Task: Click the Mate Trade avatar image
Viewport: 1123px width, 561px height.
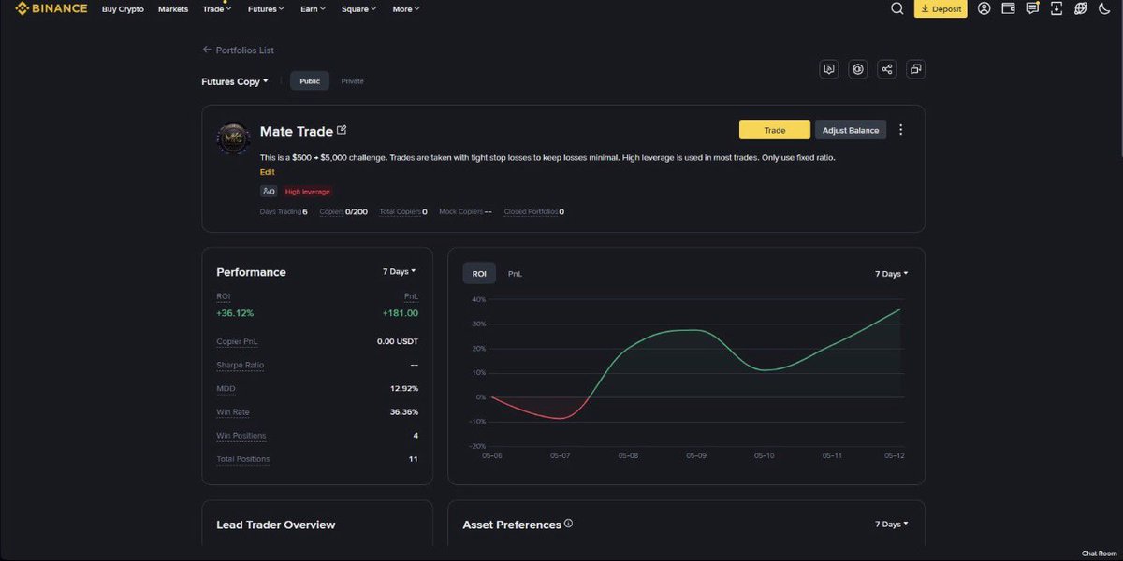Action: tap(233, 139)
